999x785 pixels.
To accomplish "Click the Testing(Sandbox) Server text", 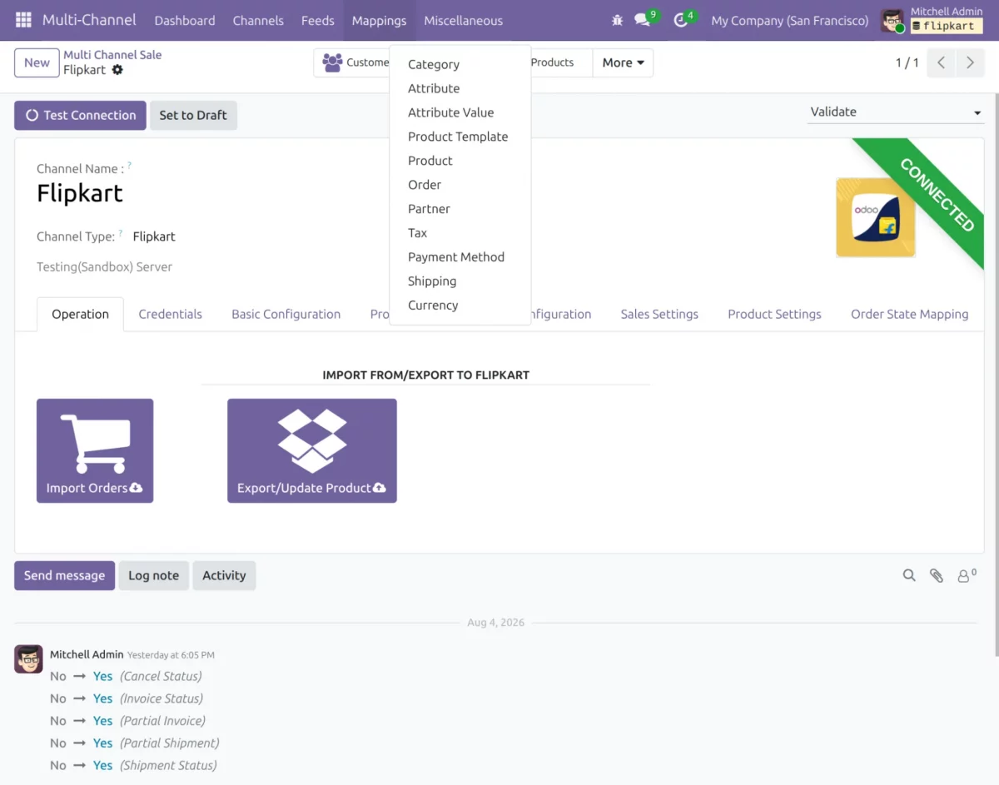I will 104,267.
